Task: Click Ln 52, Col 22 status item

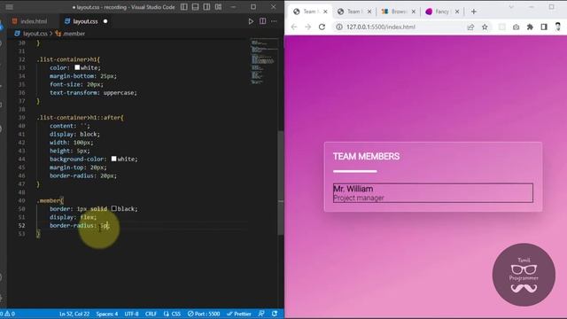Action: click(x=74, y=314)
